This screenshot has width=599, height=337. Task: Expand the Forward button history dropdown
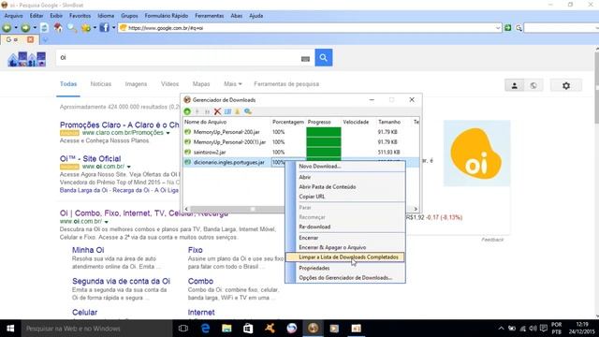click(35, 27)
